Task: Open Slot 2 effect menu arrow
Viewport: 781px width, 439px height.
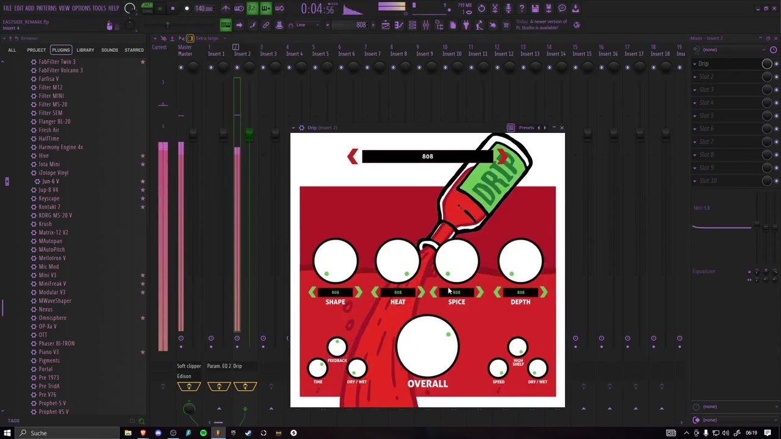Action: click(694, 77)
